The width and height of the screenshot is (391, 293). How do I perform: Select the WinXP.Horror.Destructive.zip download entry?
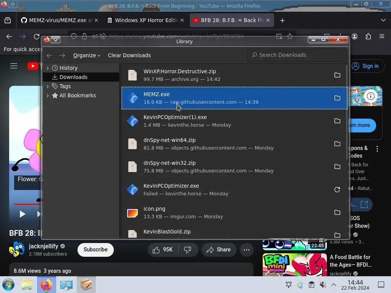(x=234, y=75)
